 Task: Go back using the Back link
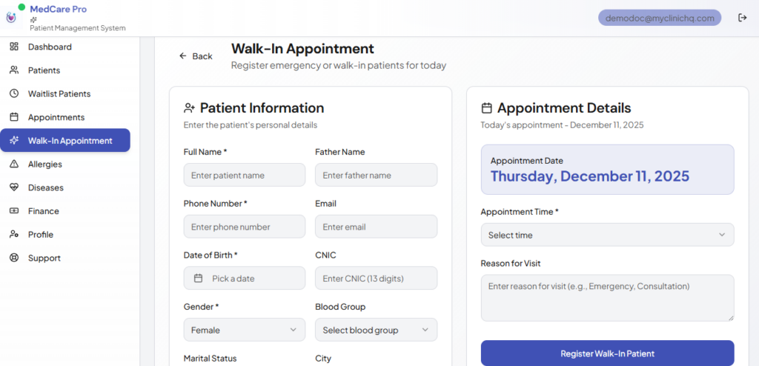(196, 56)
